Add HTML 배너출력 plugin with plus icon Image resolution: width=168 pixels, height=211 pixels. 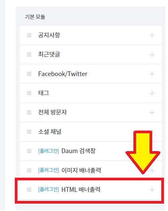point(152,190)
